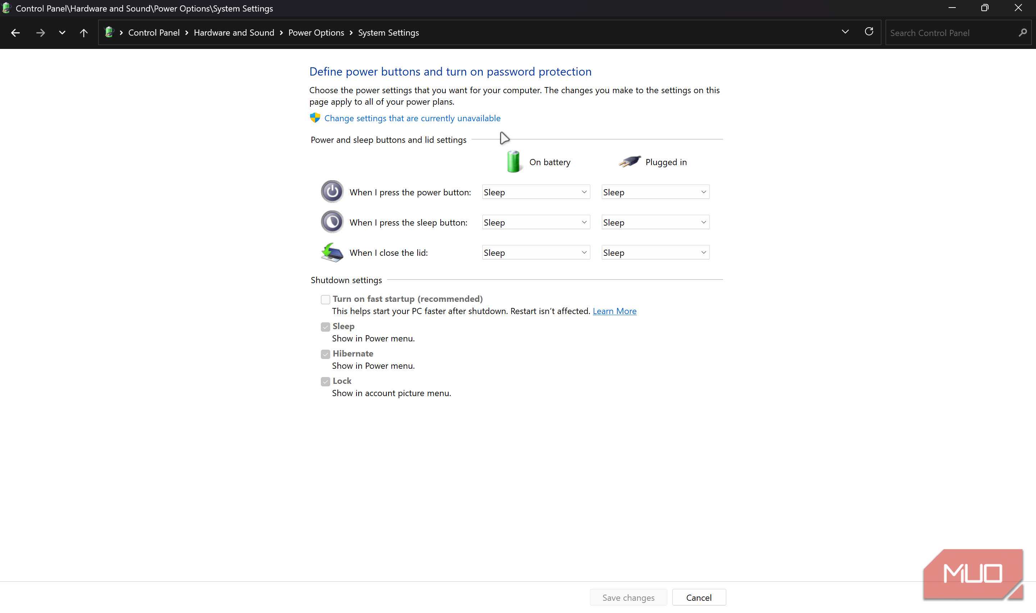Go up one level with up arrow
1036x613 pixels.
pos(83,33)
